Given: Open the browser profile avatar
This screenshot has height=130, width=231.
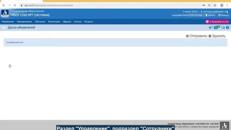Looking at the screenshot, I should (222, 5).
